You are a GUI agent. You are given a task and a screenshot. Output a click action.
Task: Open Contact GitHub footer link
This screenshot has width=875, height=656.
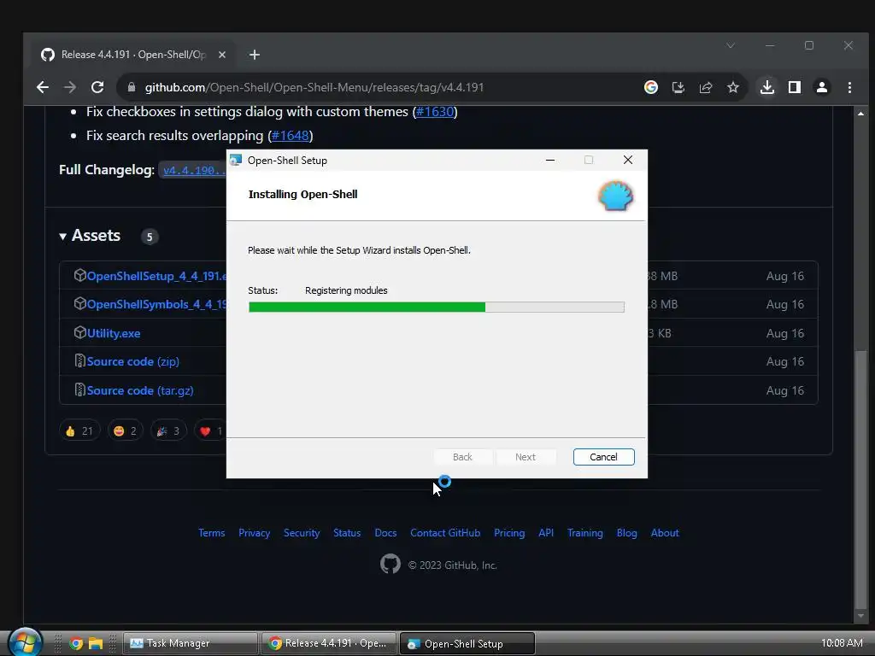pos(445,533)
